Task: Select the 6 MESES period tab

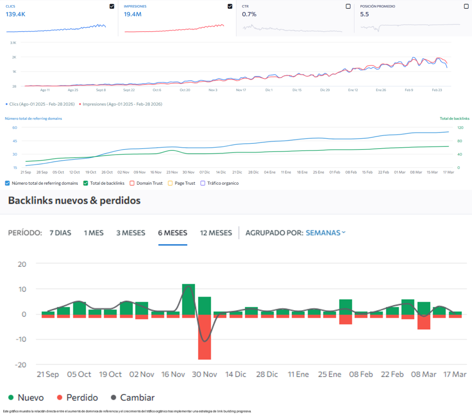Action: tap(172, 233)
